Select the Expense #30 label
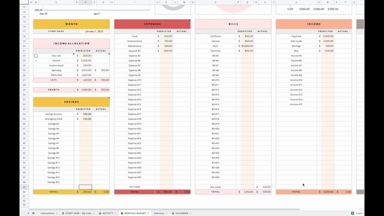 (x=134, y=178)
